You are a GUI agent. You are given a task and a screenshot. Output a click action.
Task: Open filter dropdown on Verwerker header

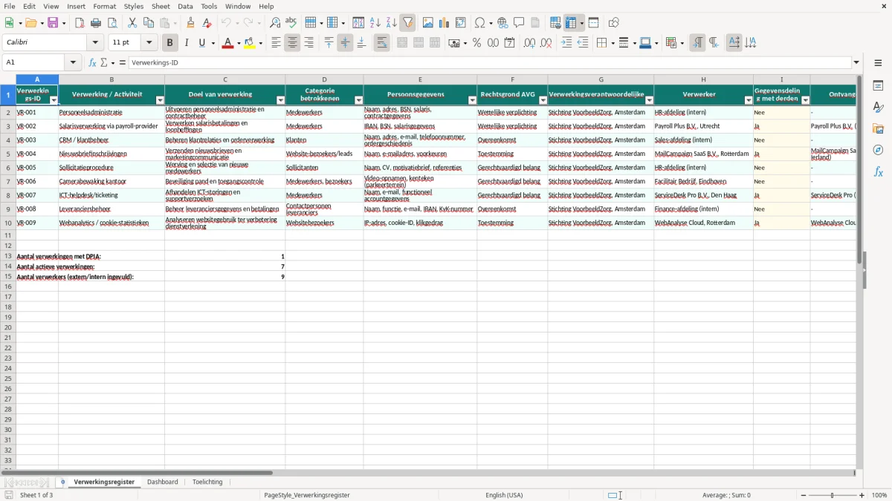click(x=748, y=100)
